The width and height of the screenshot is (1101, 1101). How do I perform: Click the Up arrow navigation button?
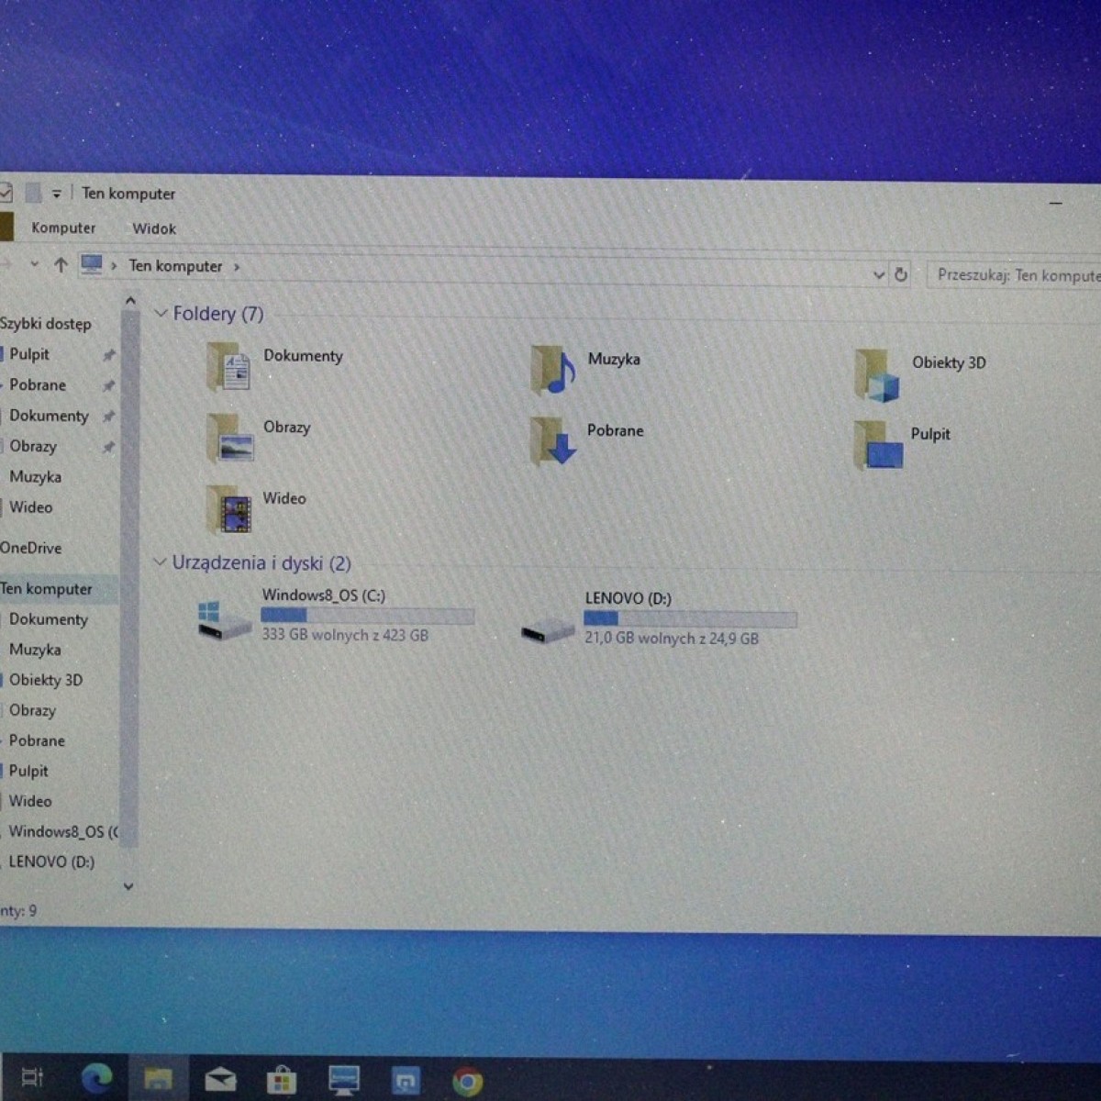click(61, 264)
